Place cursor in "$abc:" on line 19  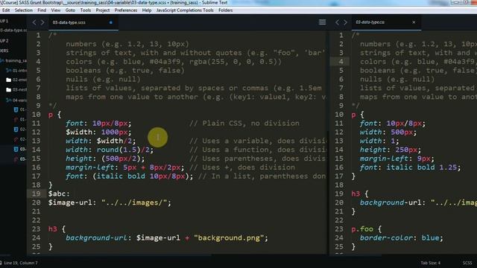[x=59, y=194]
